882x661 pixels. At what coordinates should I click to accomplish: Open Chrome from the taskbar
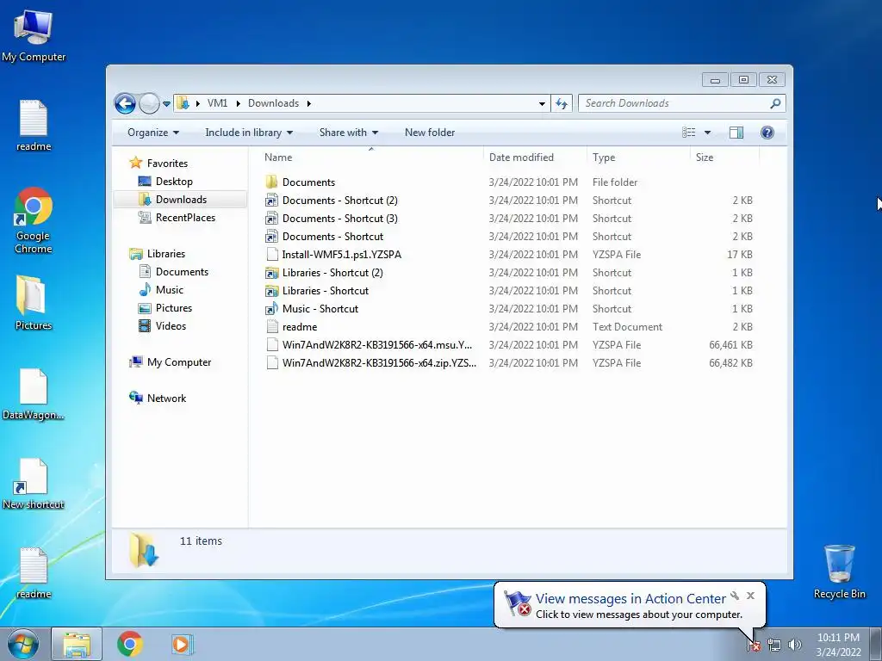point(129,644)
